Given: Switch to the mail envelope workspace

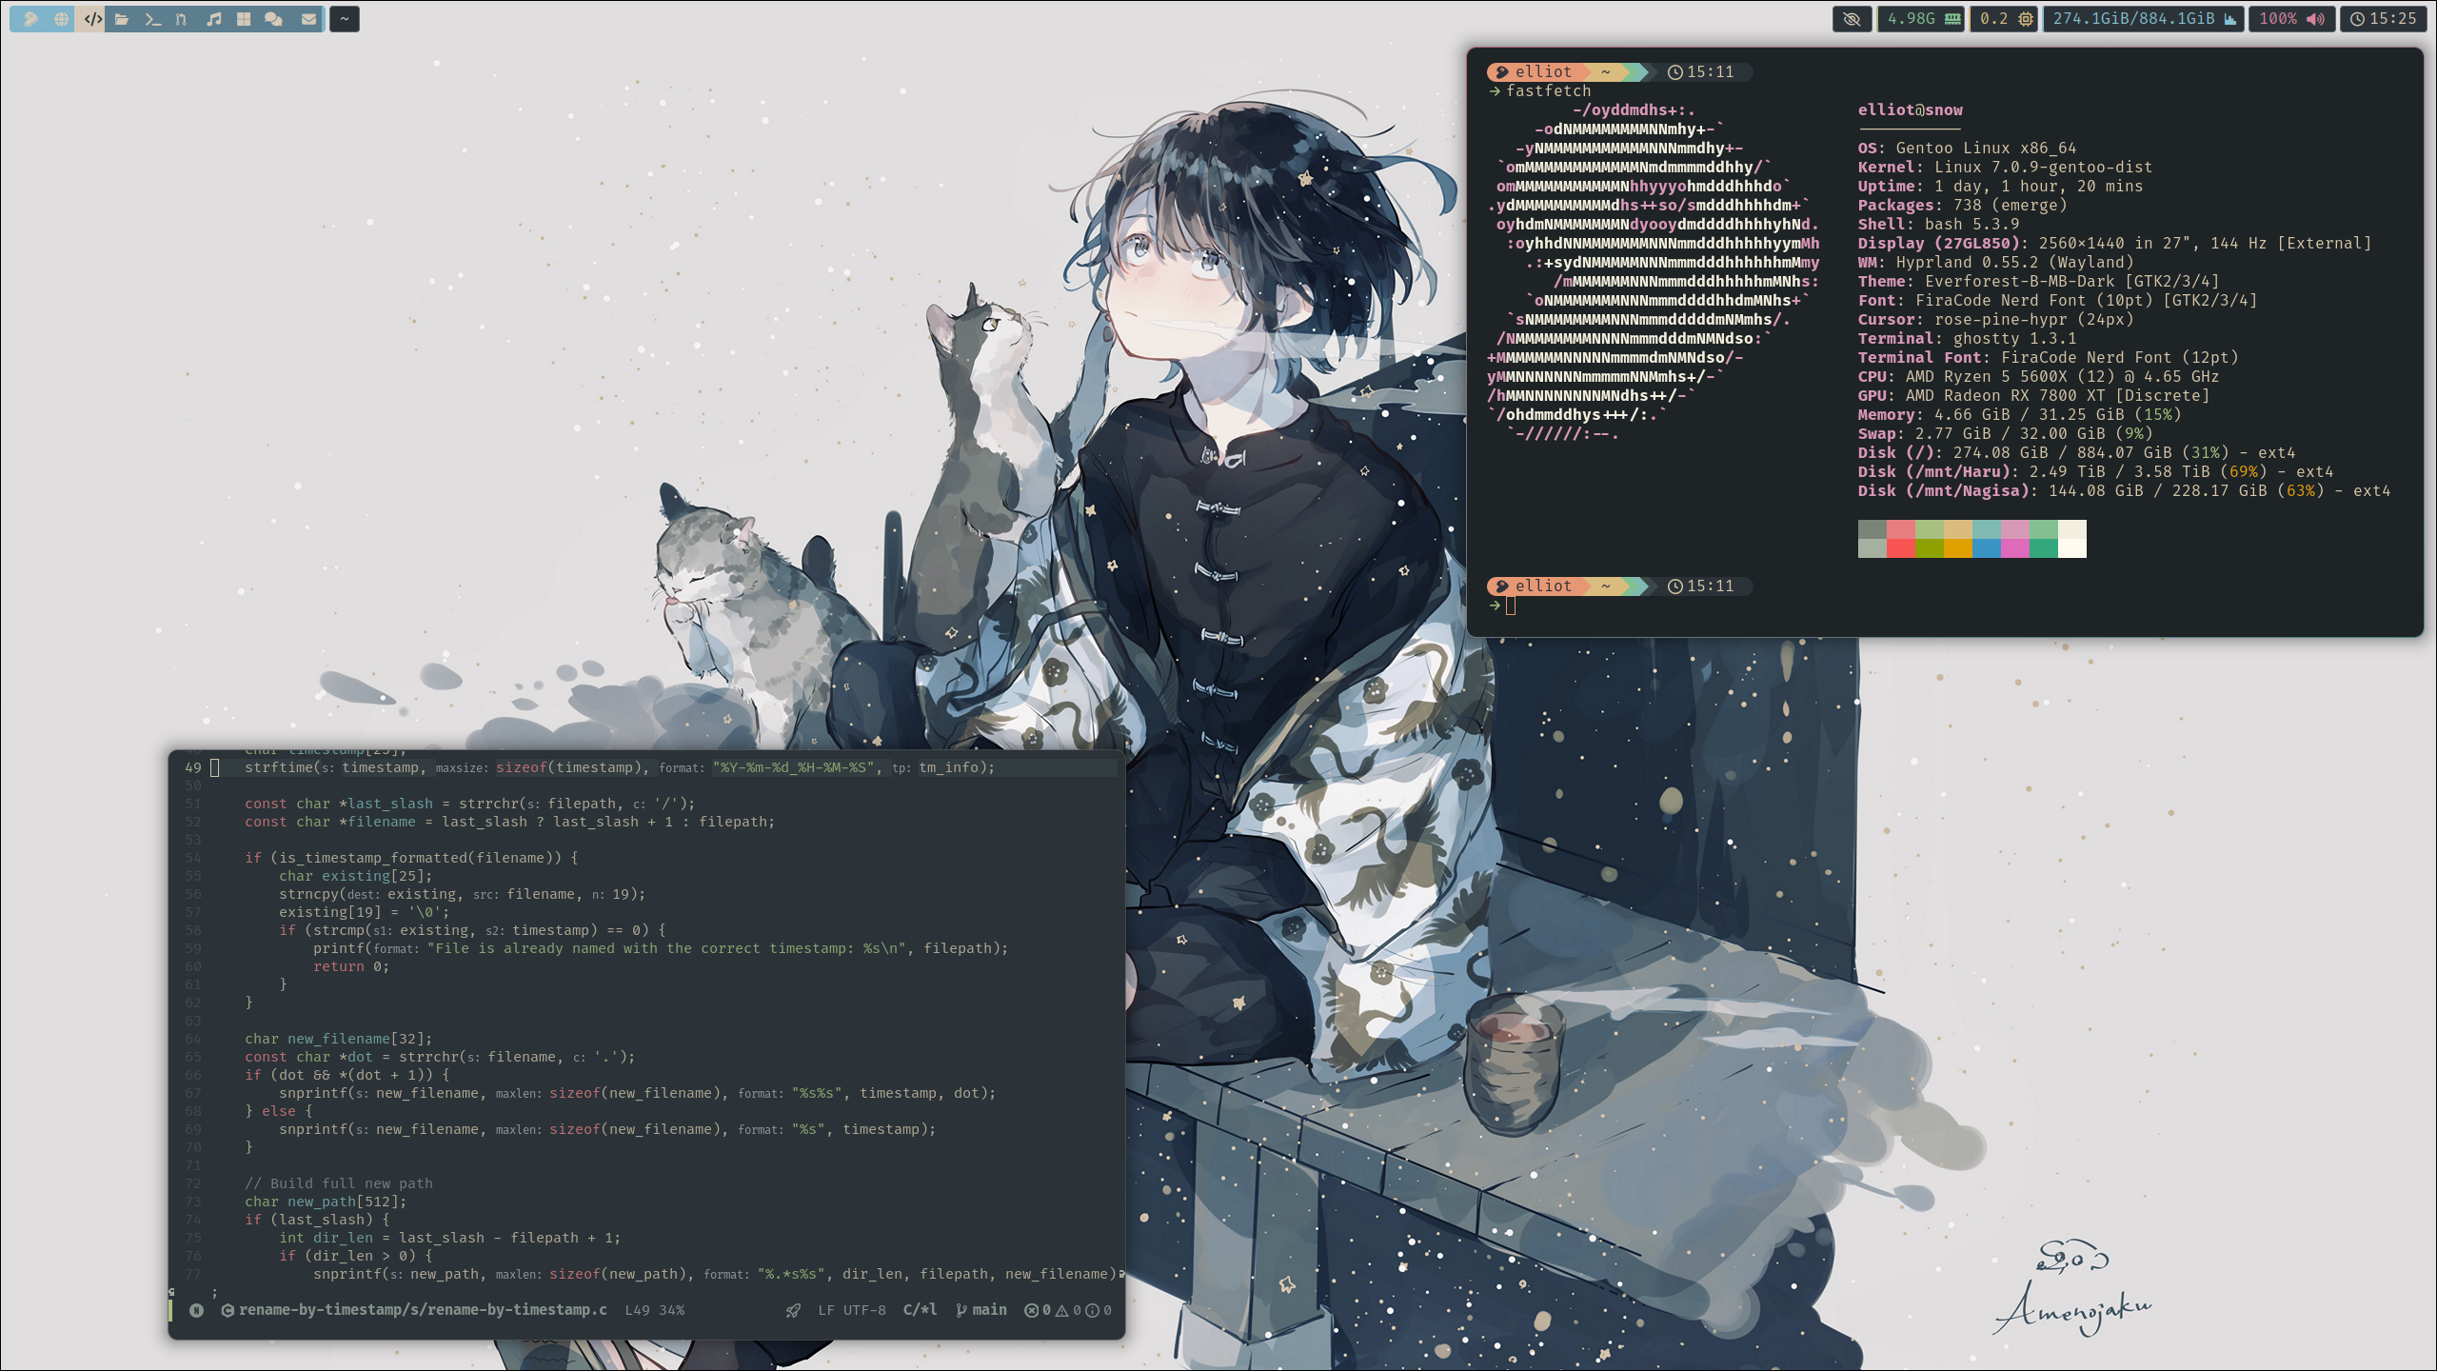Looking at the screenshot, I should click(x=308, y=19).
